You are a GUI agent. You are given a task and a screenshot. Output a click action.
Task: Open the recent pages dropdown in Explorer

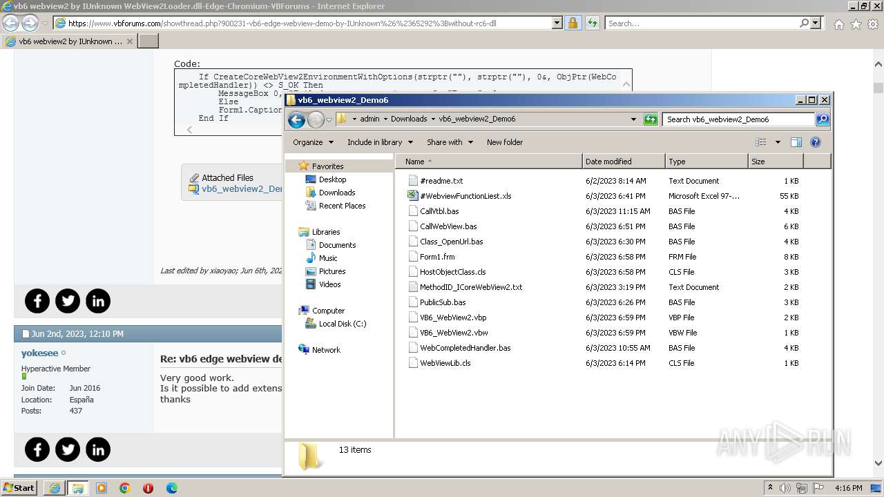tap(329, 119)
